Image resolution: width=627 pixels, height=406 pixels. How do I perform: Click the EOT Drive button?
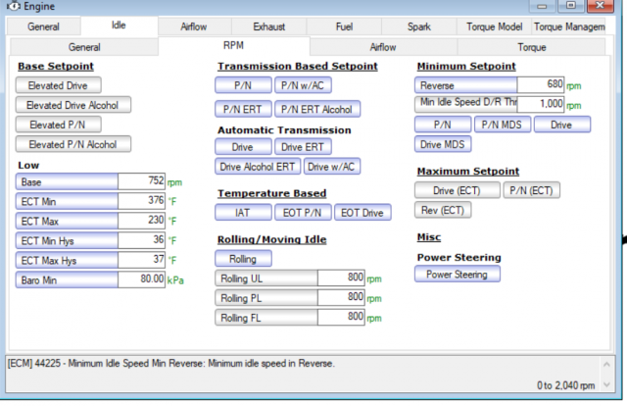[x=362, y=212]
